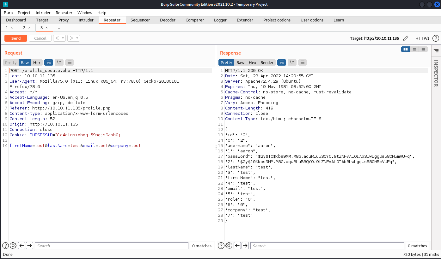Go to previous match in Request search
Screen dimensions: 441x259
(22, 246)
